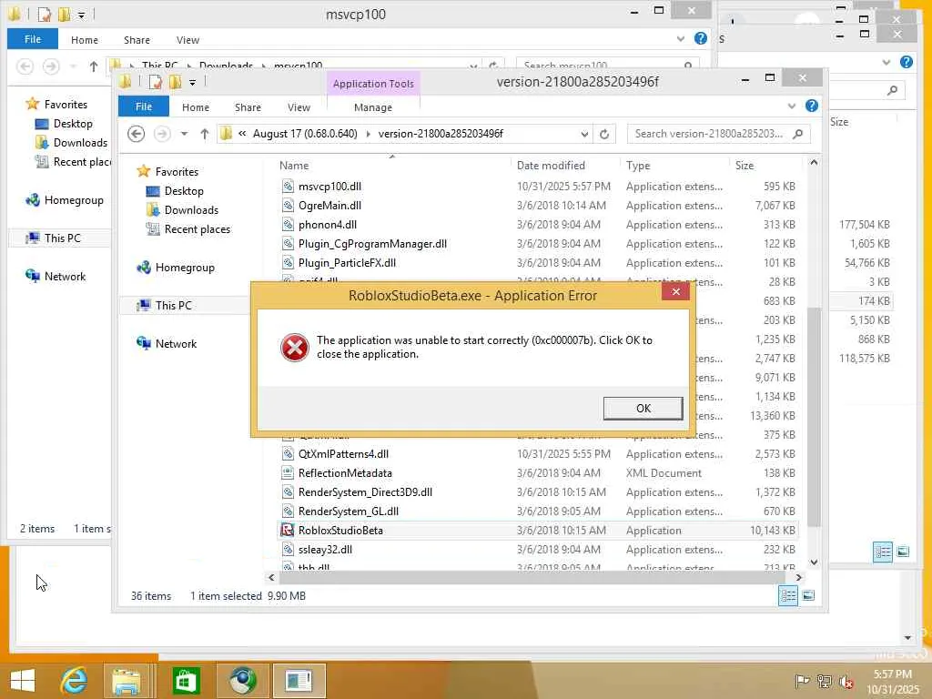The height and width of the screenshot is (699, 932).
Task: Open Windows Store from taskbar
Action: [x=186, y=681]
